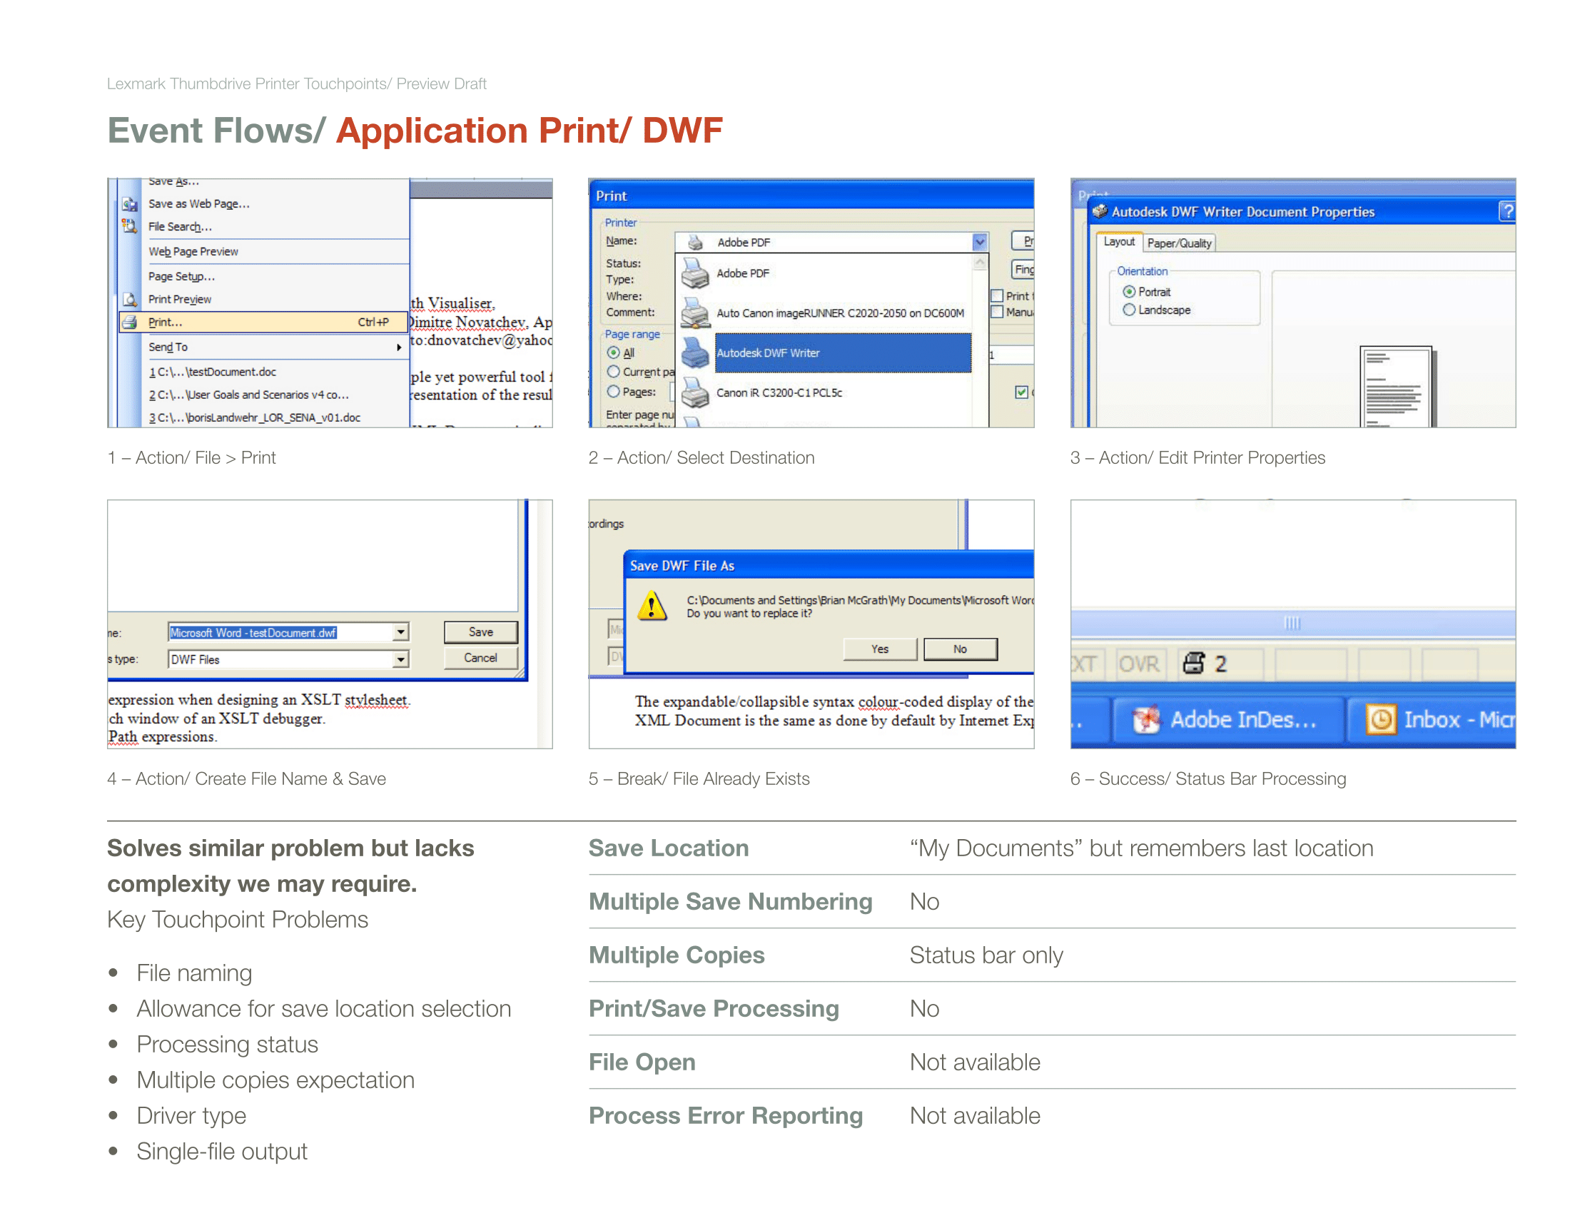Image resolution: width=1570 pixels, height=1213 pixels.
Task: Click the page preview thumbnail in Layout tab
Action: click(x=1396, y=387)
